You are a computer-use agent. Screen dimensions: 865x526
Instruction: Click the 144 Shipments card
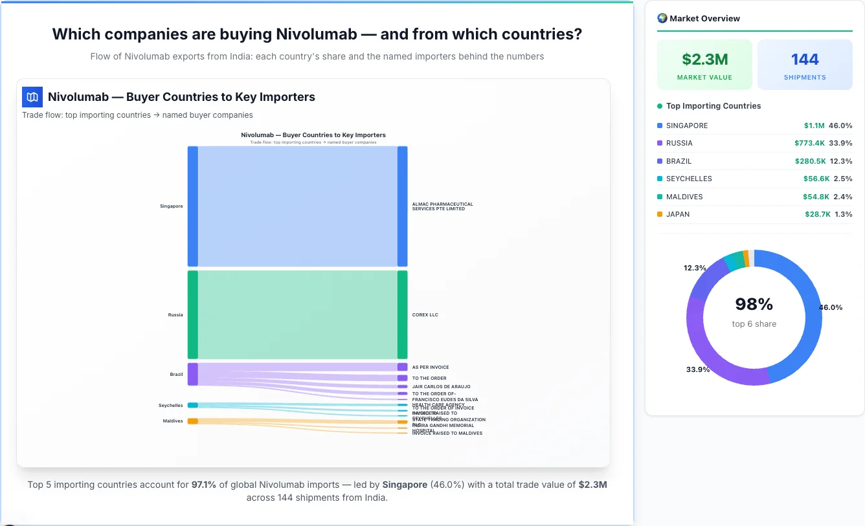coord(805,64)
